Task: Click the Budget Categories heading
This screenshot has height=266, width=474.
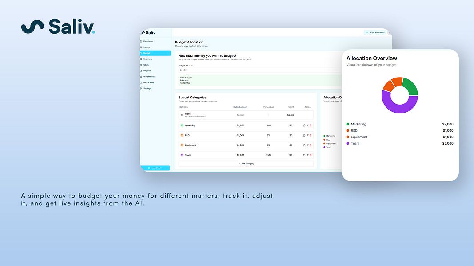Action: coord(192,98)
